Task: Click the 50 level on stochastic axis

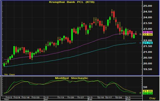Action: 145,87
